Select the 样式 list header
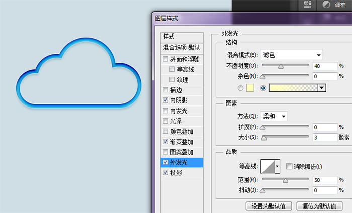 coord(182,37)
